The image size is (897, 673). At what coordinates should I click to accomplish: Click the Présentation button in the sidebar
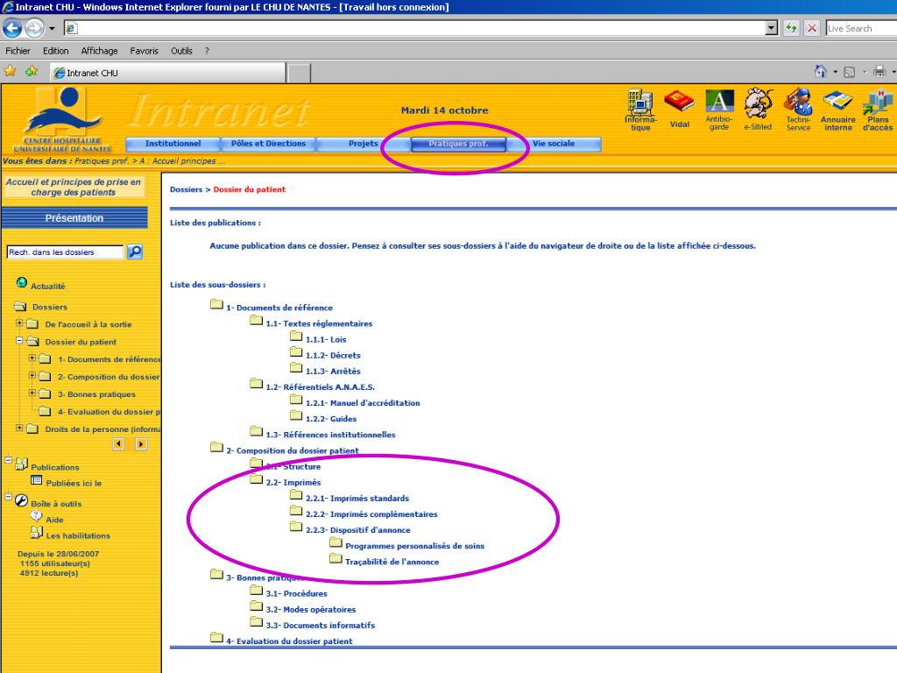click(74, 218)
